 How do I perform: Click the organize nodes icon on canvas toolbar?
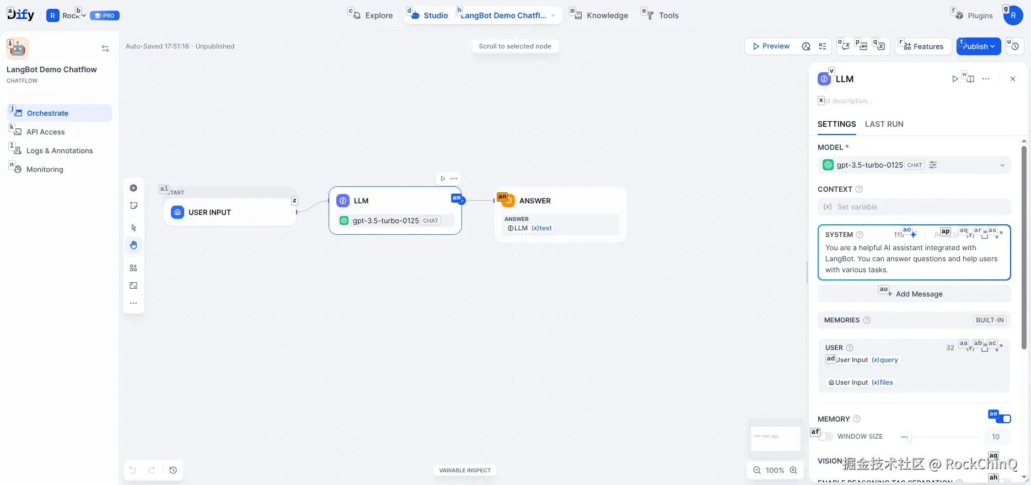pos(133,268)
